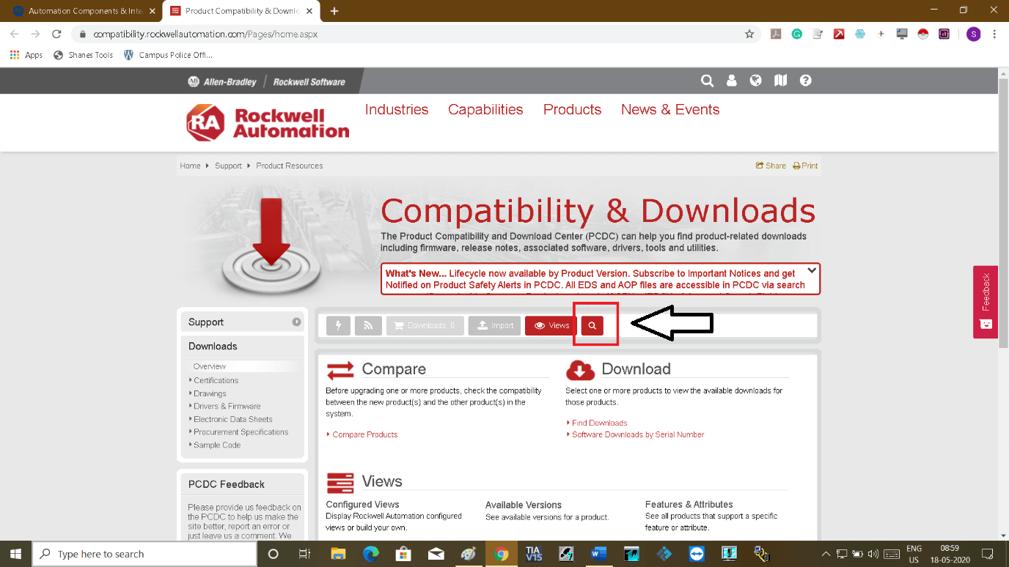Click the globe language icon in the header

click(755, 81)
